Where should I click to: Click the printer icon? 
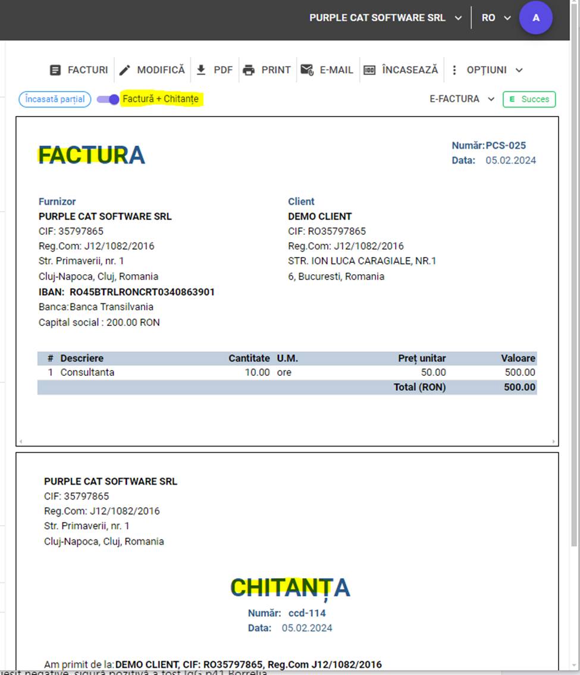tap(249, 70)
